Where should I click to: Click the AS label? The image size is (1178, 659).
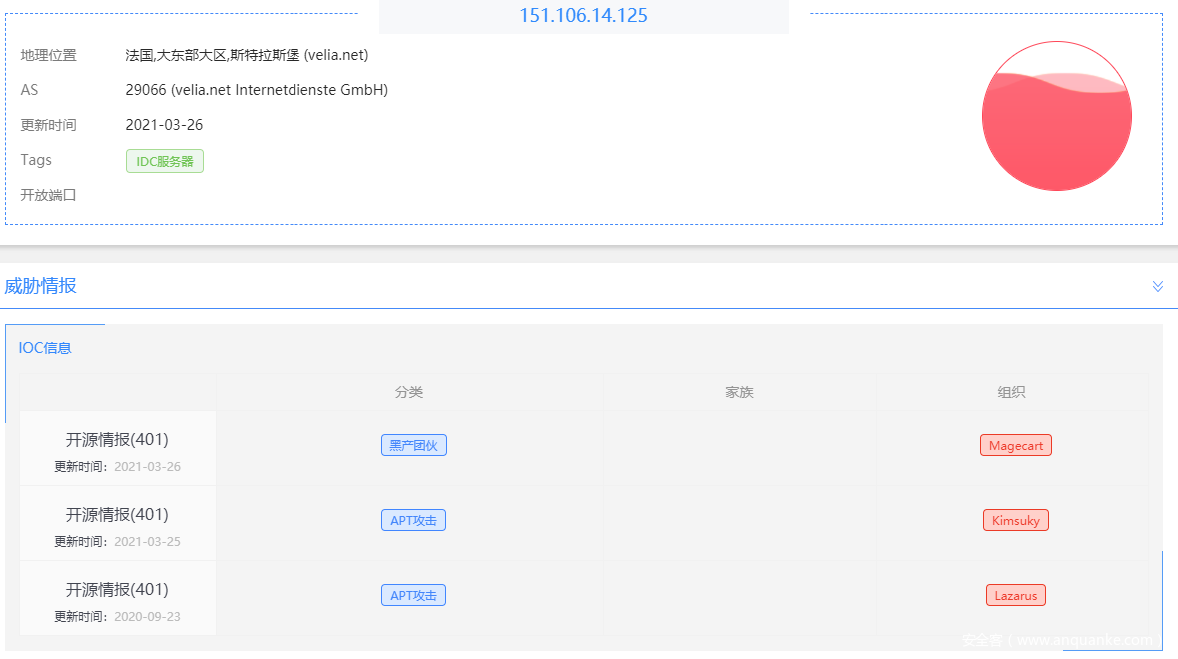tap(29, 90)
